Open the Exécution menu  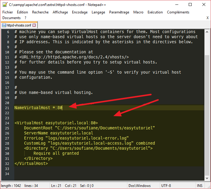coord(155,12)
